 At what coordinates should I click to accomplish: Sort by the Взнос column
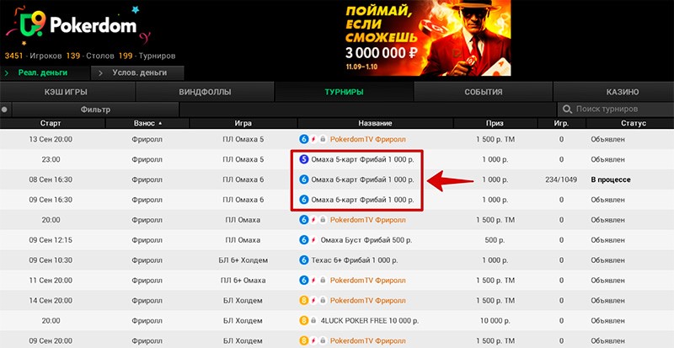point(145,123)
